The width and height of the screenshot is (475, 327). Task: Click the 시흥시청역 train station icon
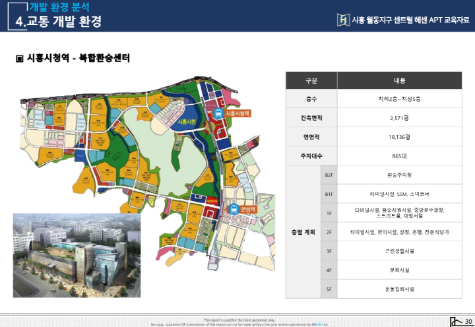point(217,114)
